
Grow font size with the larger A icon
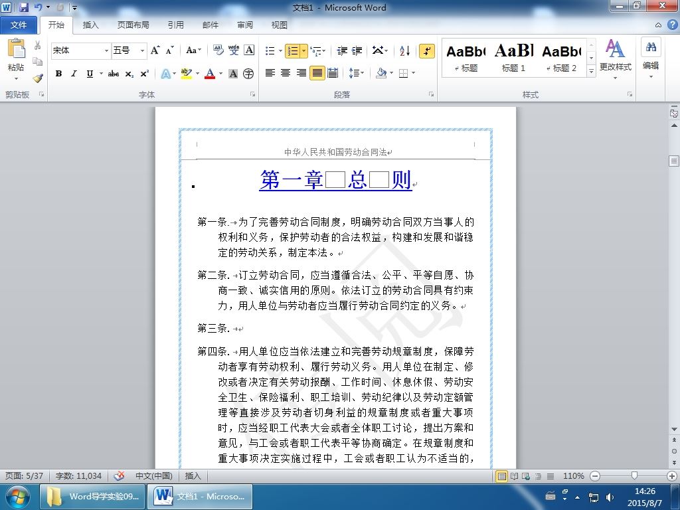pos(155,50)
